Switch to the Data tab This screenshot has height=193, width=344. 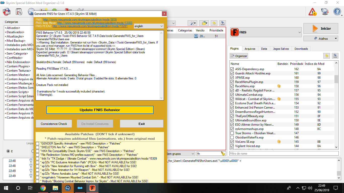264,49
